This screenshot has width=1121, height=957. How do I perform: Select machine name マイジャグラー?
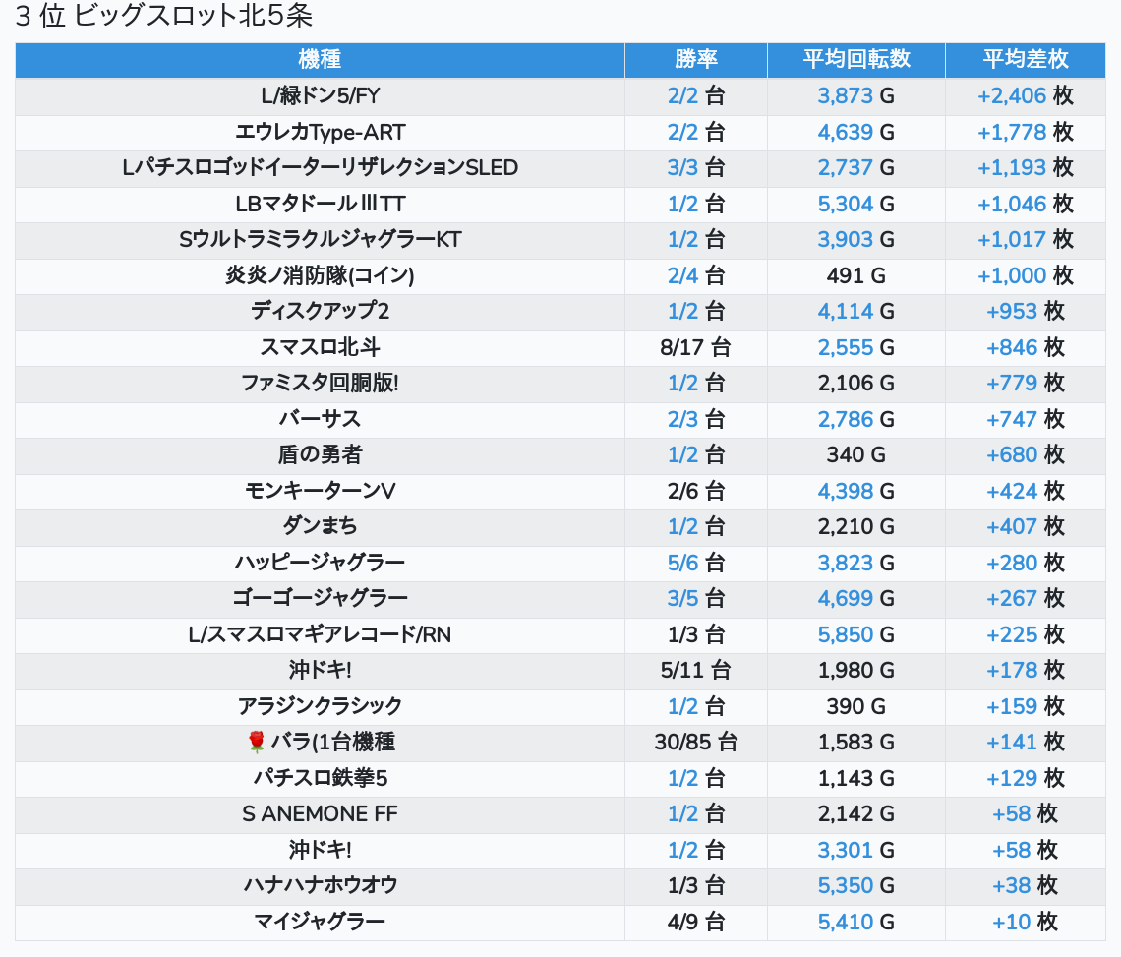click(x=320, y=922)
